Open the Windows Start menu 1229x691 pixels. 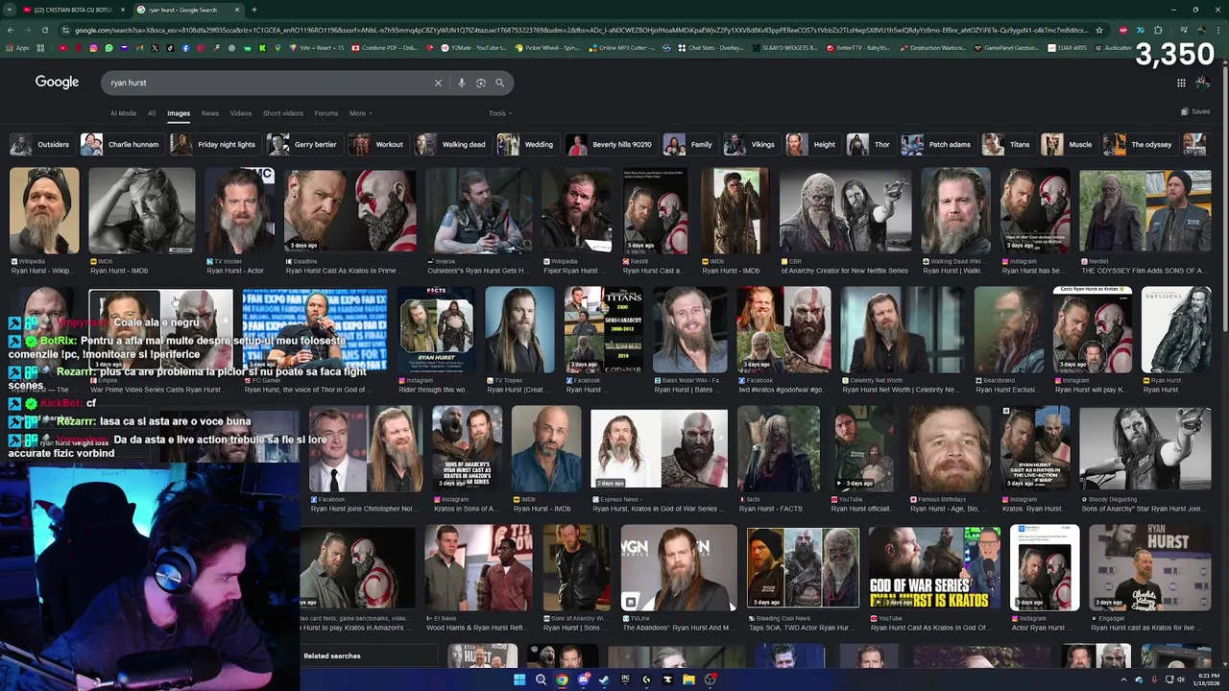pos(519,679)
